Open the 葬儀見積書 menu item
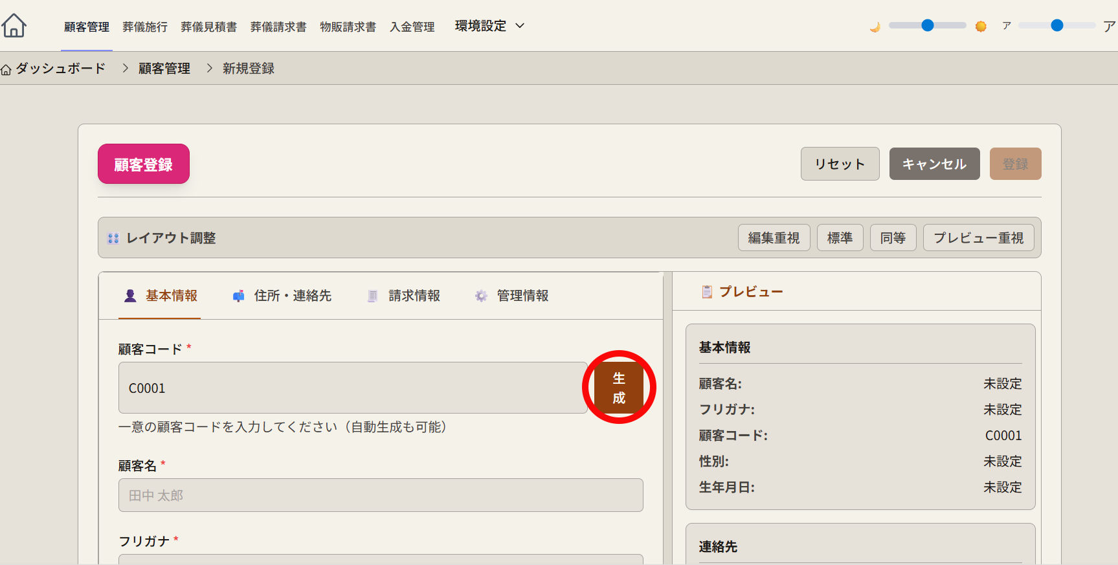 click(x=208, y=27)
